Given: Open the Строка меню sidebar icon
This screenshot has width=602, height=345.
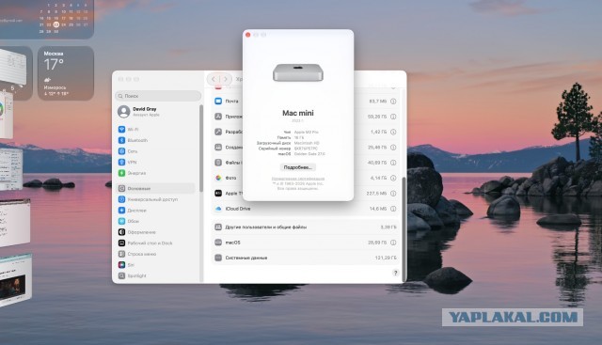Looking at the screenshot, I should [x=121, y=254].
